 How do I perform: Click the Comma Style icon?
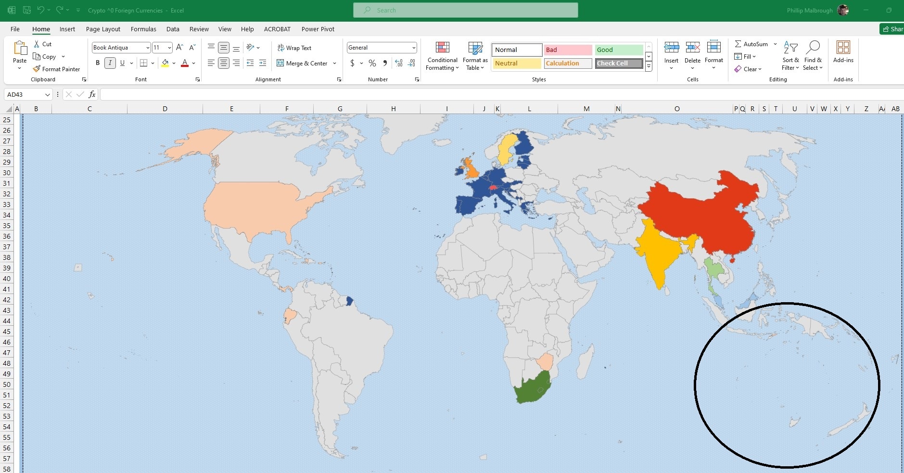coord(385,63)
